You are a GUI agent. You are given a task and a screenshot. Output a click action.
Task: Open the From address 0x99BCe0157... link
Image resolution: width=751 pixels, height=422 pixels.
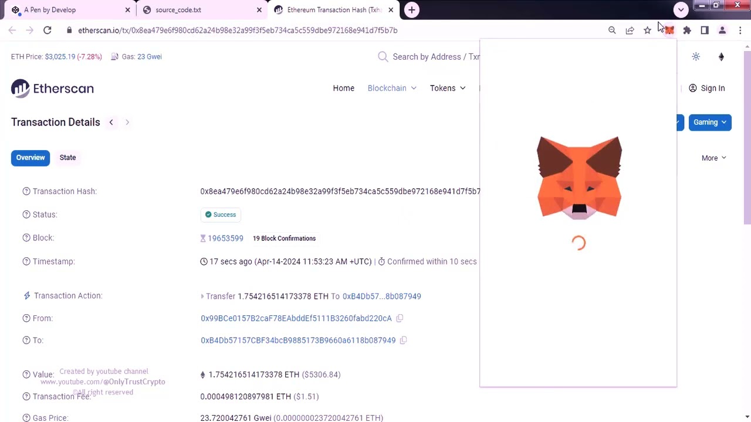point(296,318)
